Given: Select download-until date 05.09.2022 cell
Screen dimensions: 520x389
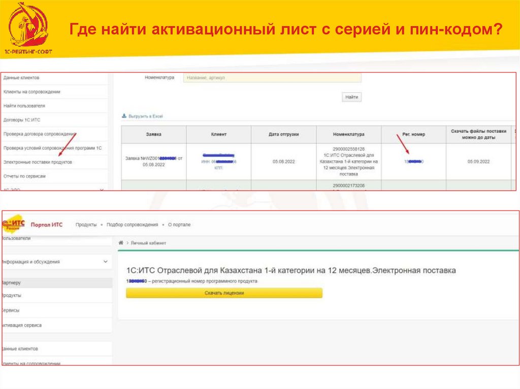Looking at the screenshot, I should click(x=478, y=161).
